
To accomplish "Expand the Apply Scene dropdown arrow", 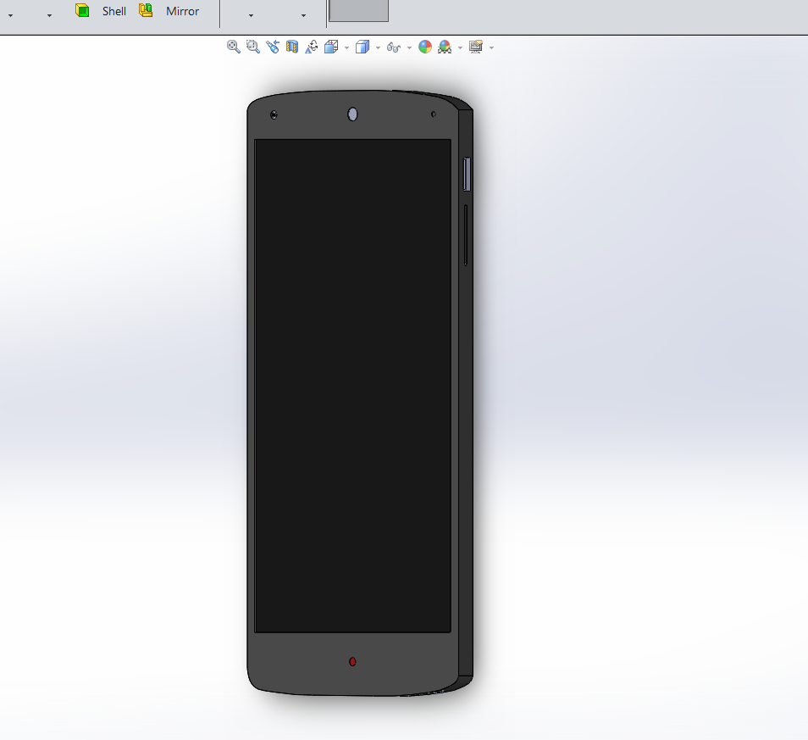I will (459, 47).
